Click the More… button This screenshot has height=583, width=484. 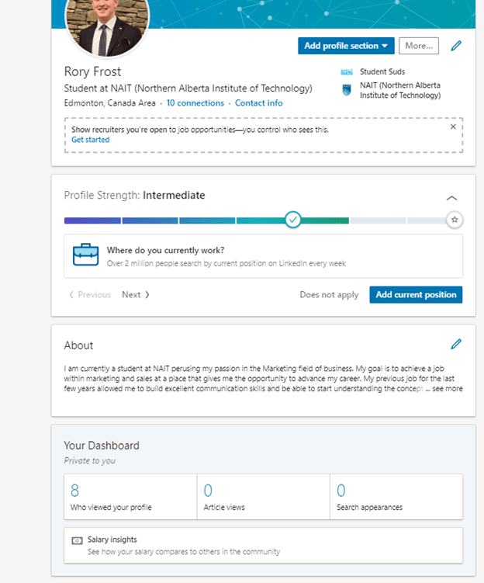(419, 46)
